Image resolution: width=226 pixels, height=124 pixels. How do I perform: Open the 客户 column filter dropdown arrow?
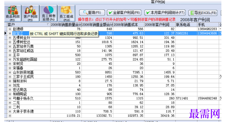tap(48, 25)
